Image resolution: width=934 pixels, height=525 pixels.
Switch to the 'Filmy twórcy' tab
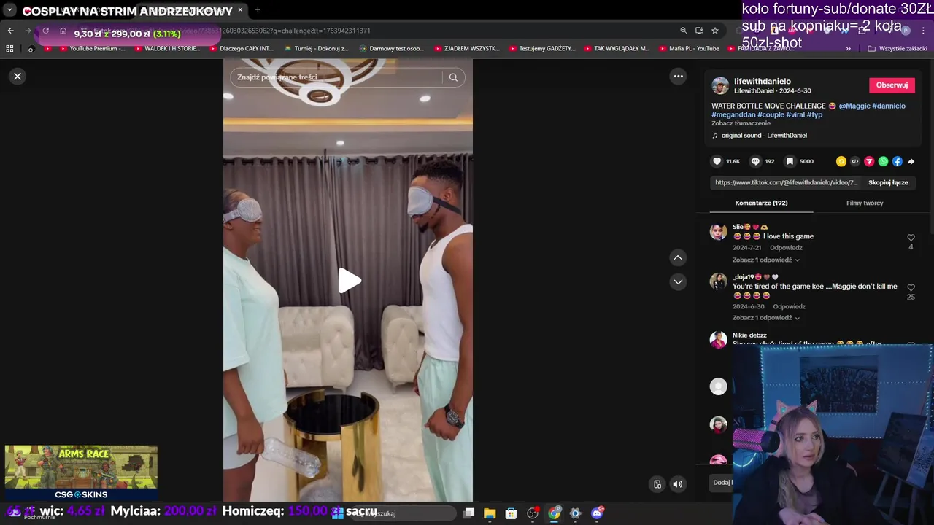coord(865,203)
